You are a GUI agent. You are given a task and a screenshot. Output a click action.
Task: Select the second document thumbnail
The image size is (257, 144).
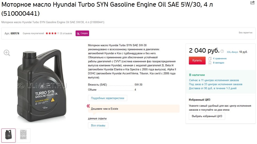(x=24, y=135)
